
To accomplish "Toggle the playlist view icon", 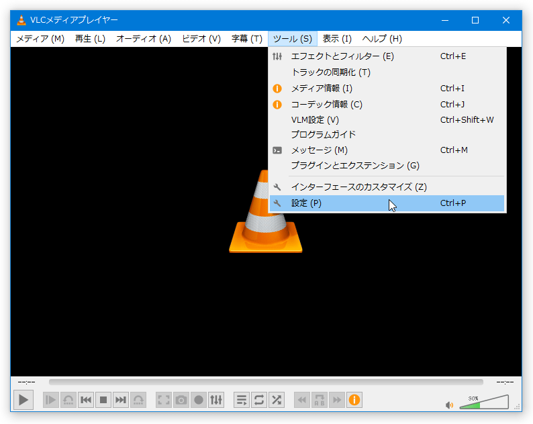I will pos(242,400).
